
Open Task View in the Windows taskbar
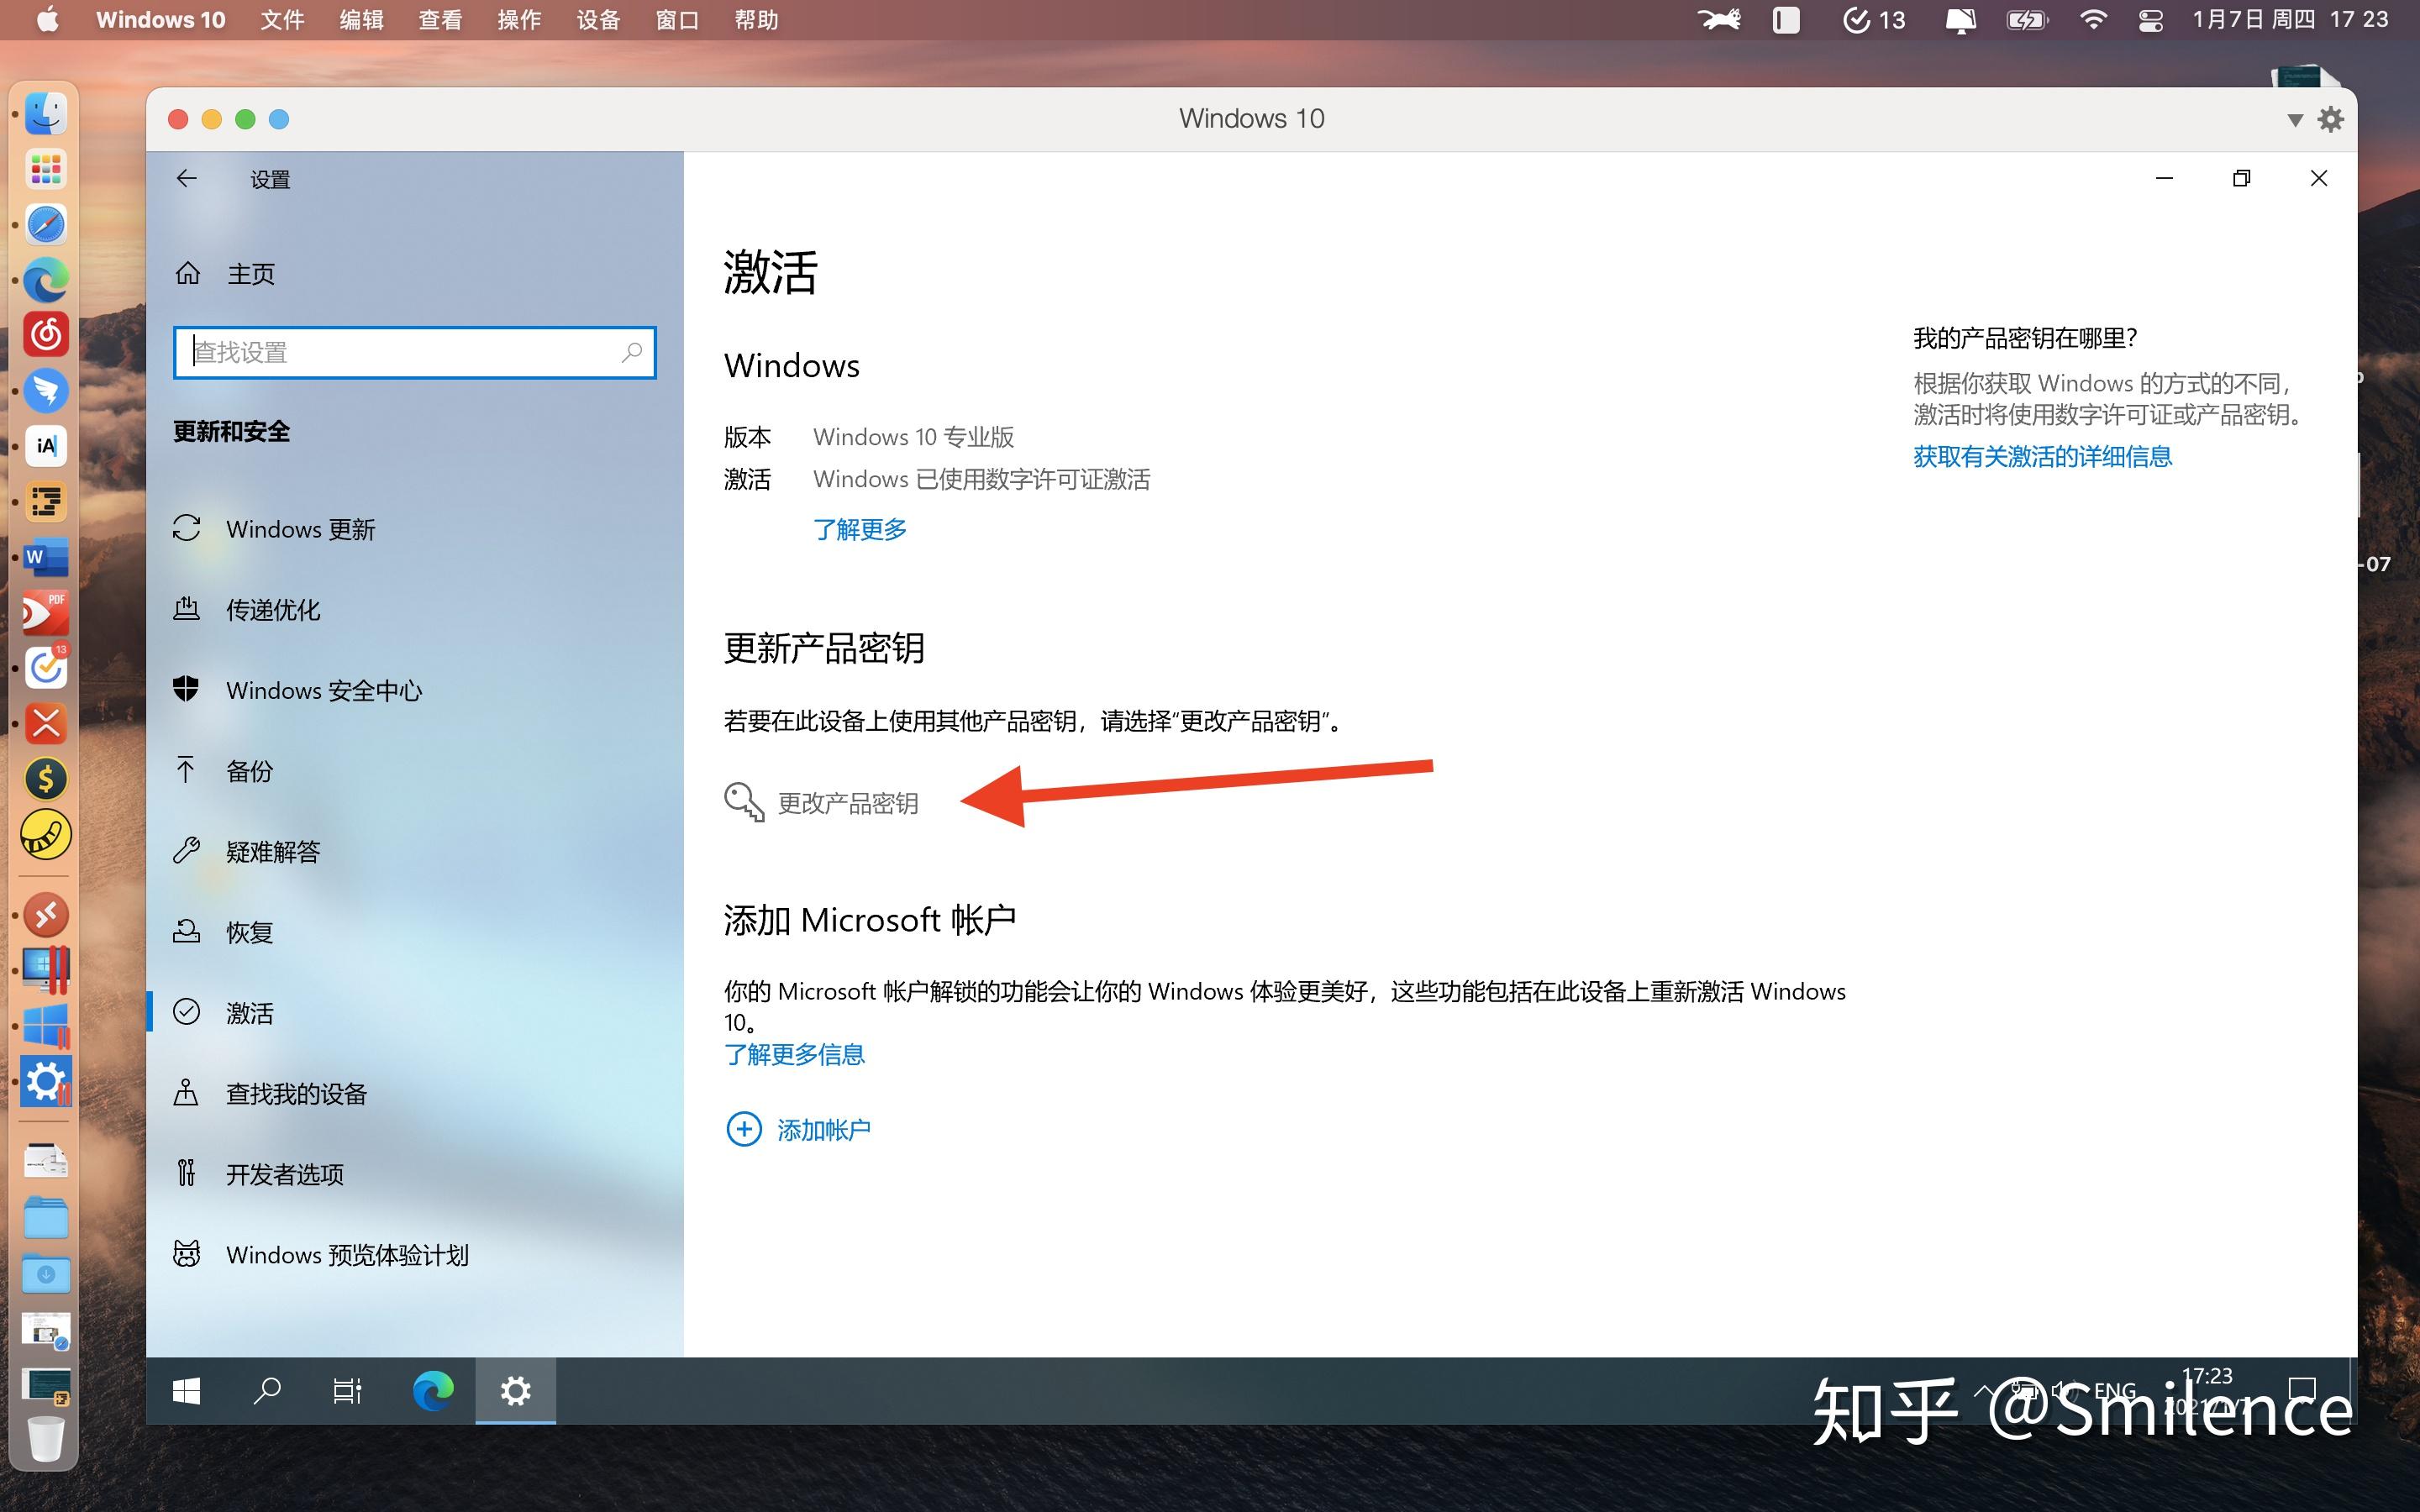347,1390
